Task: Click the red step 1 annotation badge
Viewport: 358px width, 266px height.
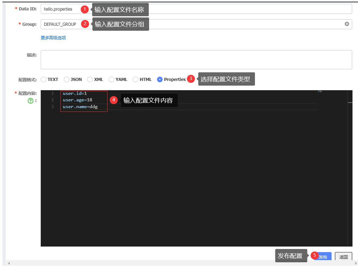Action: [85, 9]
